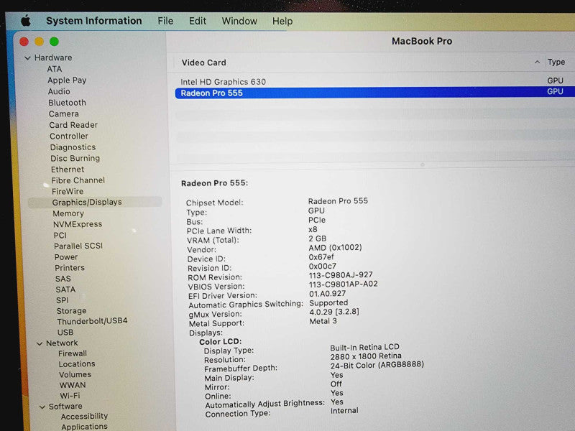Select Card Reader in the sidebar
The image size is (575, 431).
[x=73, y=125]
